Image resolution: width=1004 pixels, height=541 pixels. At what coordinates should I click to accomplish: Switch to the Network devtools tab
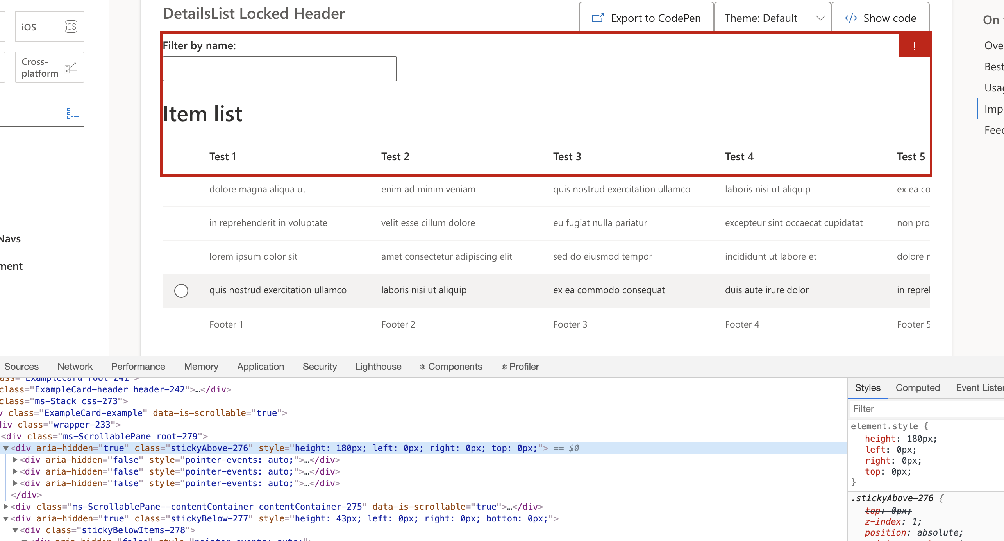(x=75, y=367)
